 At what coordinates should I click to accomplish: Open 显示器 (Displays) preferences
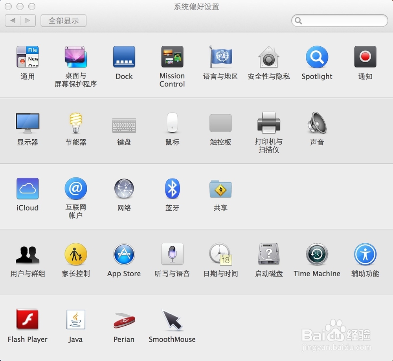[x=28, y=123]
